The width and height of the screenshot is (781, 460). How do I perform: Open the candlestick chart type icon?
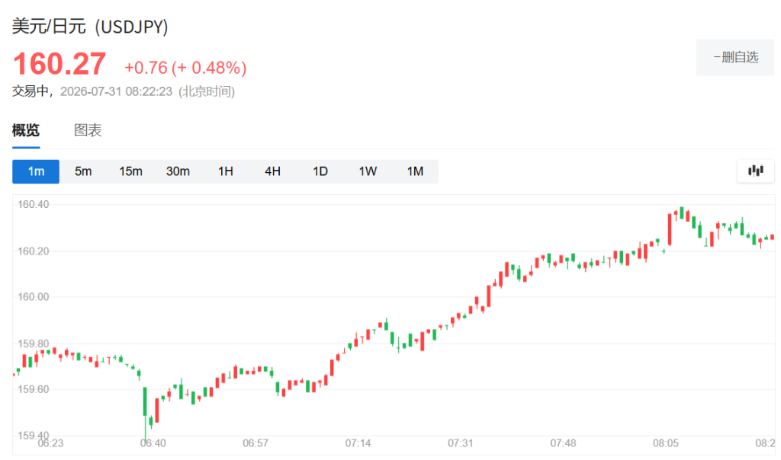(756, 171)
